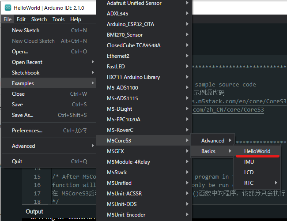This screenshot has height=221, width=287.
Task: Expand BMI270_Sensor examples
Action: point(144,35)
